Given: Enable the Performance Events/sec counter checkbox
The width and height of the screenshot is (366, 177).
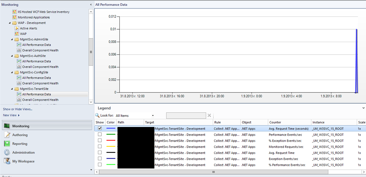Looking at the screenshot, I should (x=100, y=135).
